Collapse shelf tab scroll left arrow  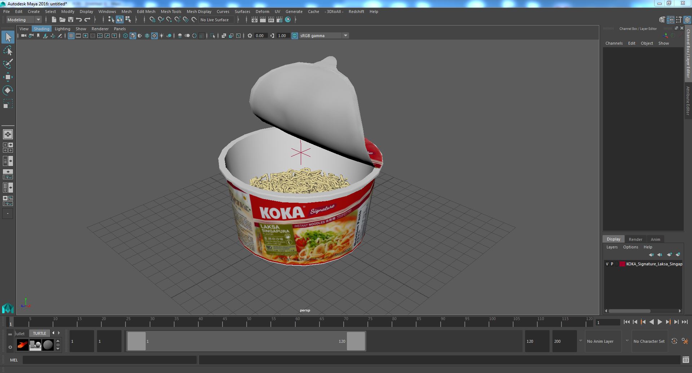tap(53, 333)
